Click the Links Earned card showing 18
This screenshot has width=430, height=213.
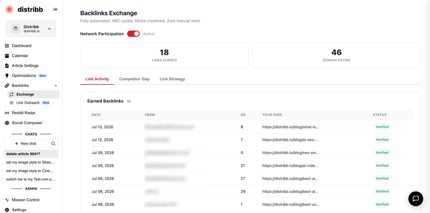164,55
